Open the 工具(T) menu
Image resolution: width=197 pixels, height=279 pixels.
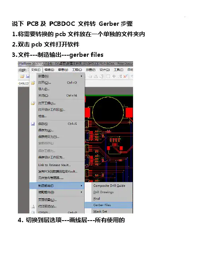(x=118, y=70)
